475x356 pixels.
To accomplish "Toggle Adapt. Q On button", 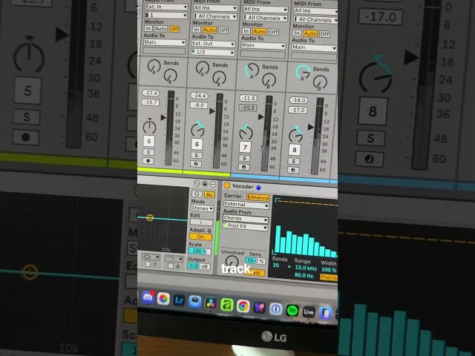I will pos(200,237).
